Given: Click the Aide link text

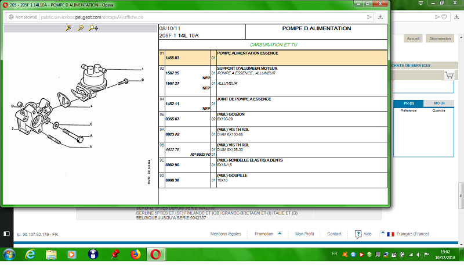Looking at the screenshot, I should tap(367, 234).
